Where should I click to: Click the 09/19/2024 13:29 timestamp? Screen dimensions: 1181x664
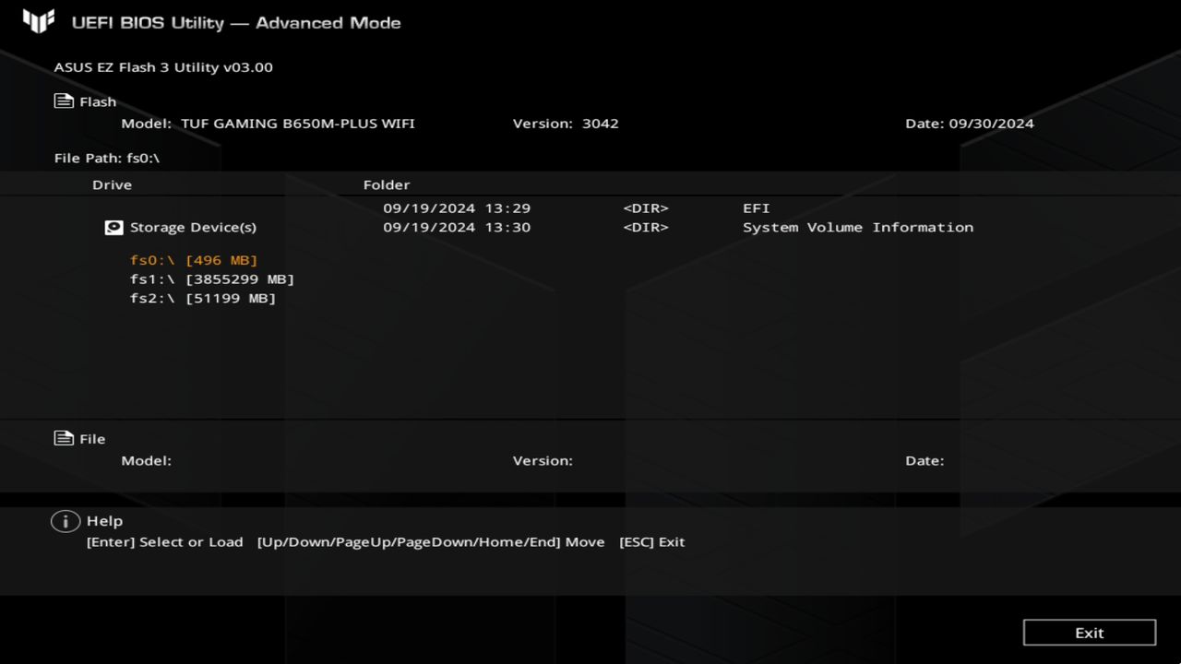[x=457, y=208]
